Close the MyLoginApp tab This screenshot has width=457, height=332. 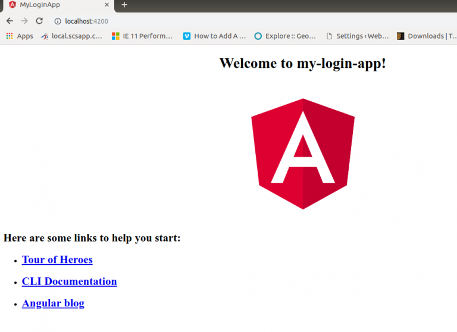tap(107, 5)
